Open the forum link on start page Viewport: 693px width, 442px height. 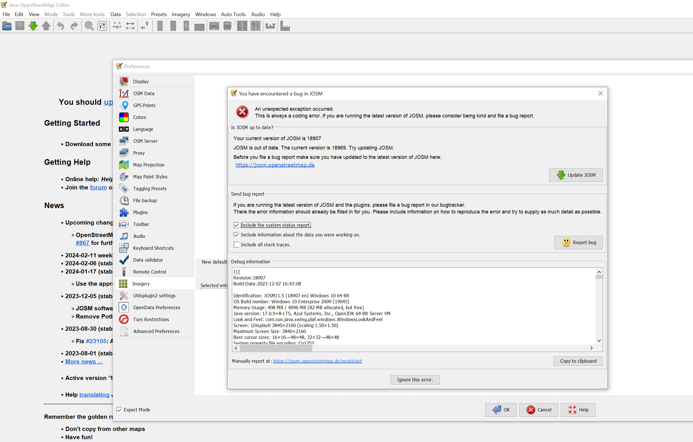pyautogui.click(x=98, y=187)
